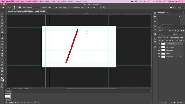
Task: Play the timeline animation
Action: click(x=25, y=103)
